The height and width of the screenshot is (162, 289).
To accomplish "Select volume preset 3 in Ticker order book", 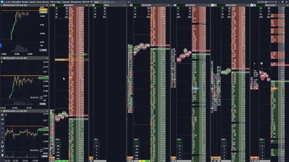I will [96, 153].
